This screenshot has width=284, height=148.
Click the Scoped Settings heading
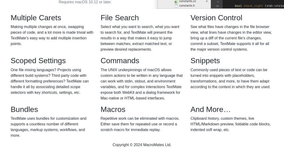point(38,61)
